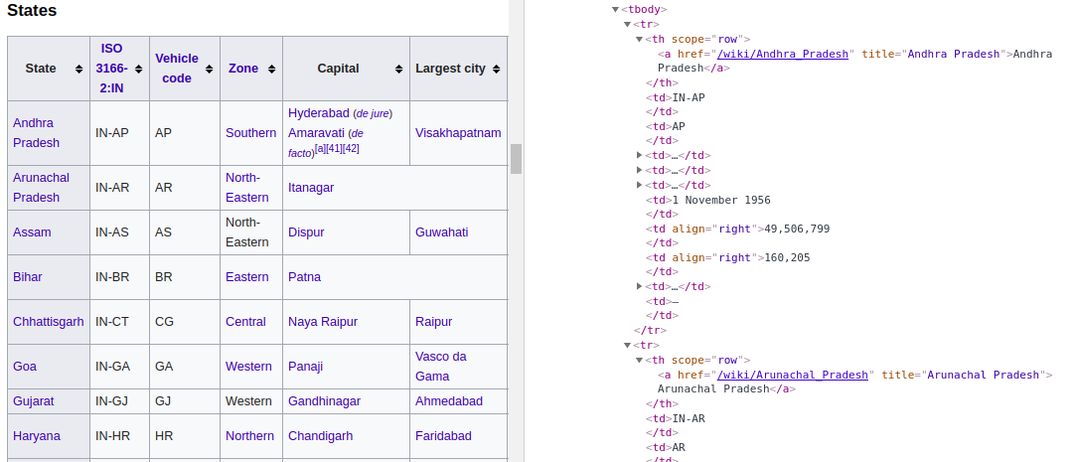Expand the collapsed td above 1 November 1956

pyautogui.click(x=640, y=186)
